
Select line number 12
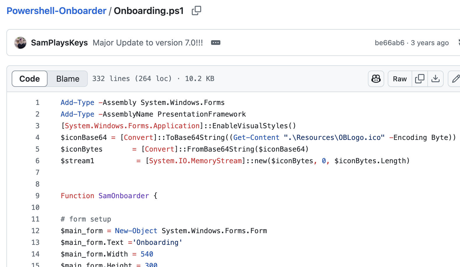point(35,231)
